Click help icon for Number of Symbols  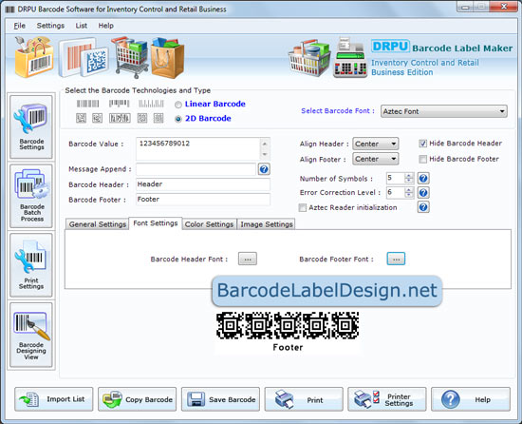423,179
